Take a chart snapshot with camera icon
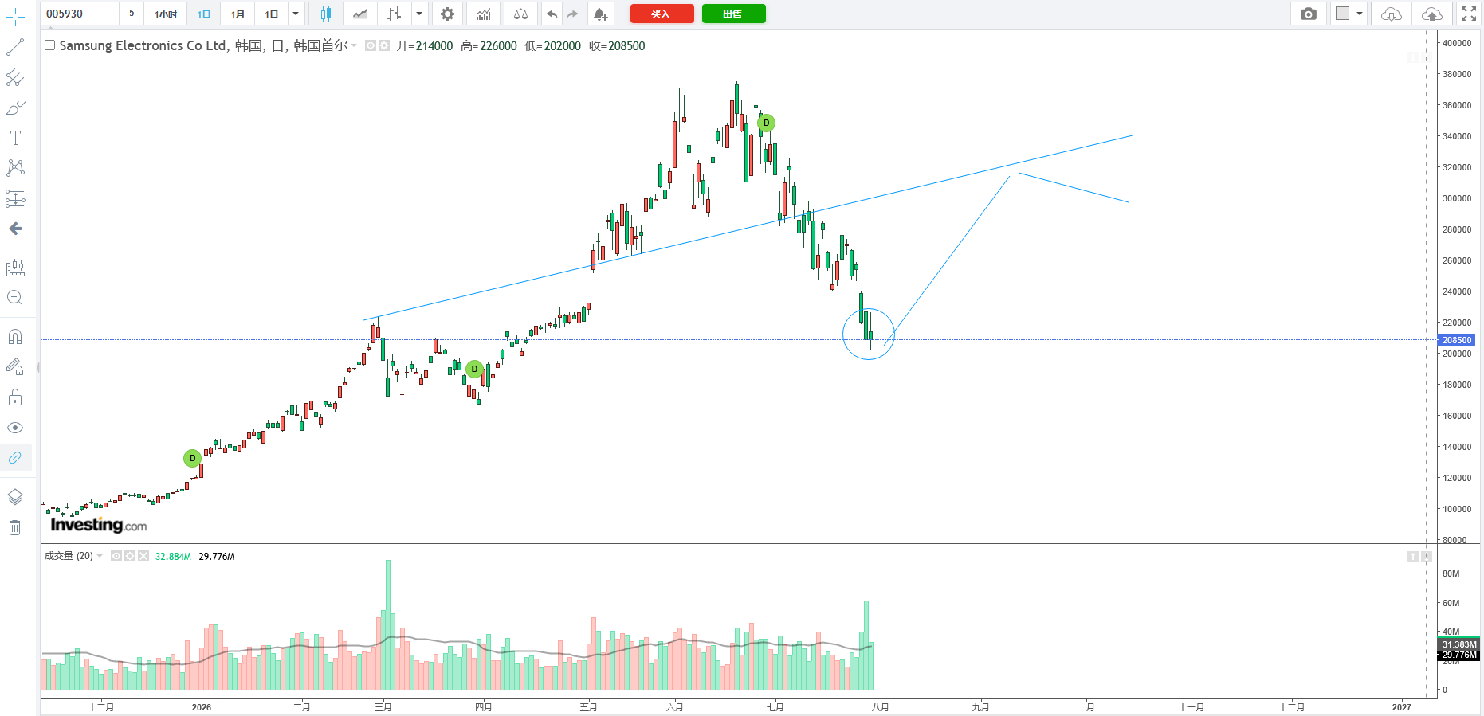The image size is (1484, 716). click(1308, 14)
